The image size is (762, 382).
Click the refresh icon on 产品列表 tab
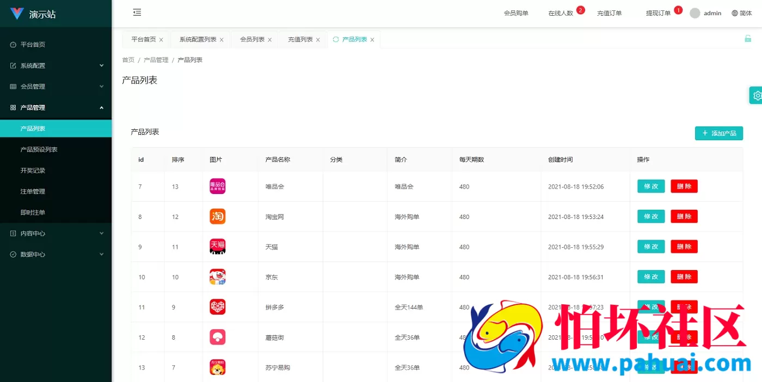click(x=336, y=39)
